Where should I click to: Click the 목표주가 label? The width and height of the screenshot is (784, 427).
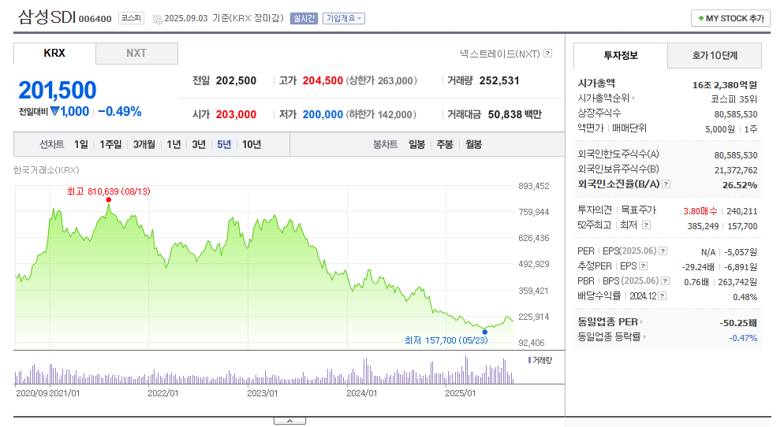pyautogui.click(x=638, y=210)
